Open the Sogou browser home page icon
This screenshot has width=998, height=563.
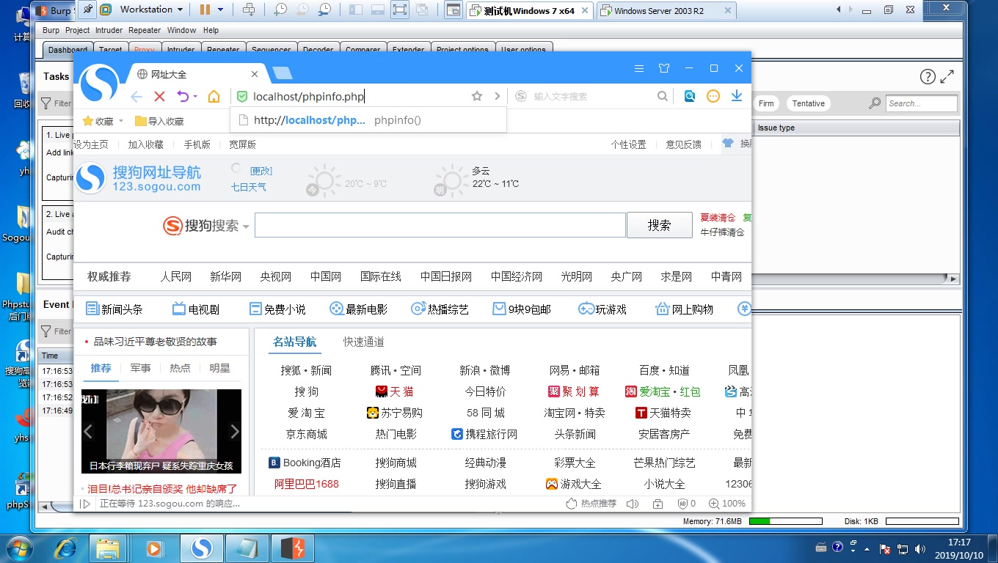pos(214,96)
